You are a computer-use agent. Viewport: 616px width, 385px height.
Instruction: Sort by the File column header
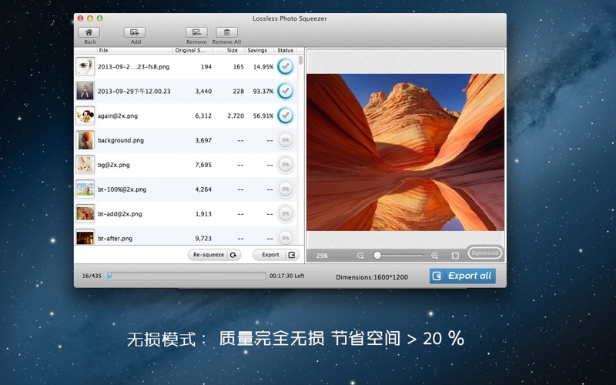click(104, 50)
